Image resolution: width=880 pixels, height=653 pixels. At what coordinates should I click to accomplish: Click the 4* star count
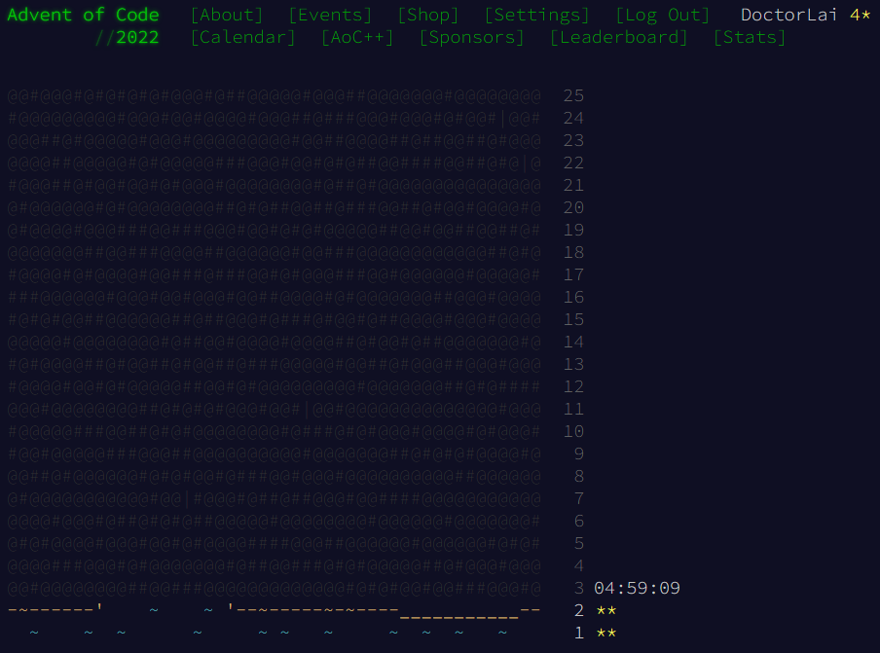pyautogui.click(x=860, y=15)
